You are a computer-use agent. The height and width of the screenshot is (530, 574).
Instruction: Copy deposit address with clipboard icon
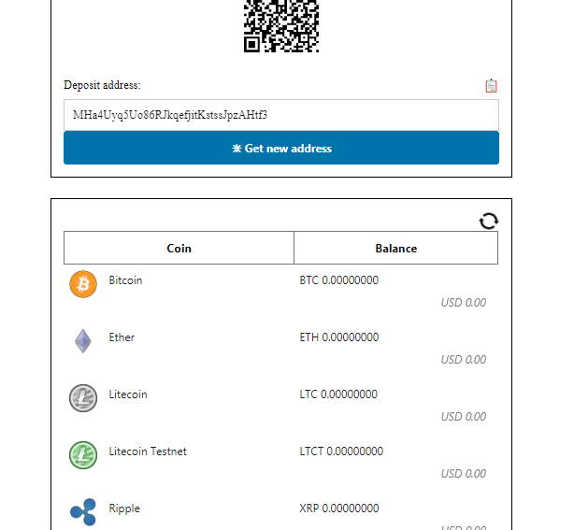pyautogui.click(x=491, y=86)
